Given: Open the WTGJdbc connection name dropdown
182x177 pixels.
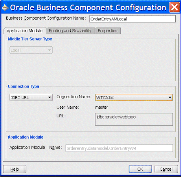Looking at the screenshot, I should click(x=134, y=97).
